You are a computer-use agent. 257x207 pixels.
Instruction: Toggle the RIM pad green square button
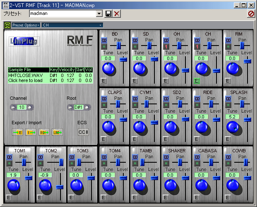[x=228, y=47]
